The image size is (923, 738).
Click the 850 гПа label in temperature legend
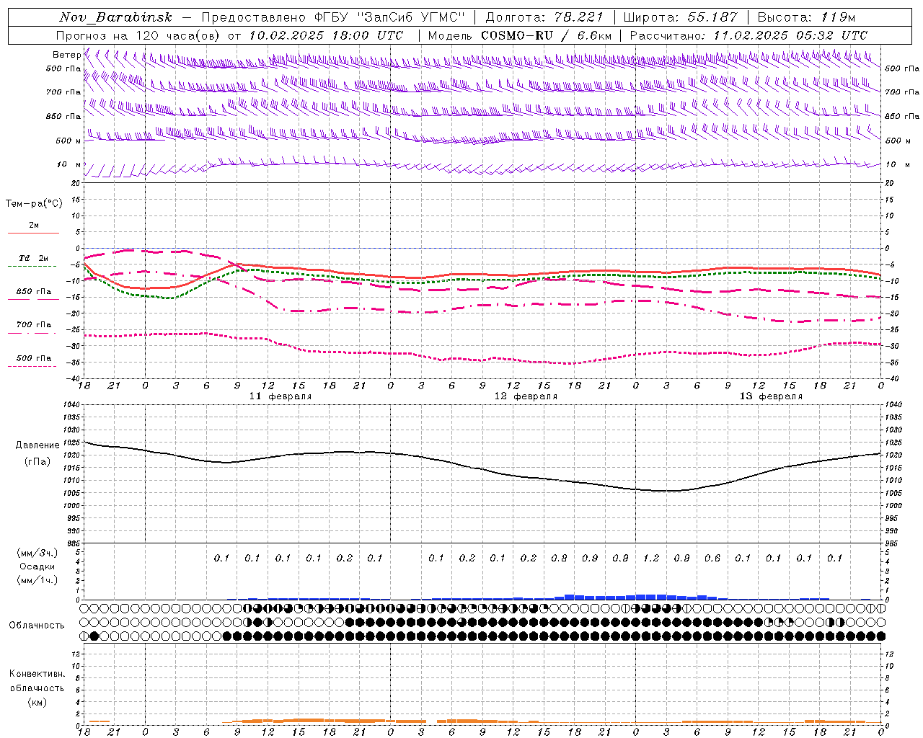click(34, 292)
